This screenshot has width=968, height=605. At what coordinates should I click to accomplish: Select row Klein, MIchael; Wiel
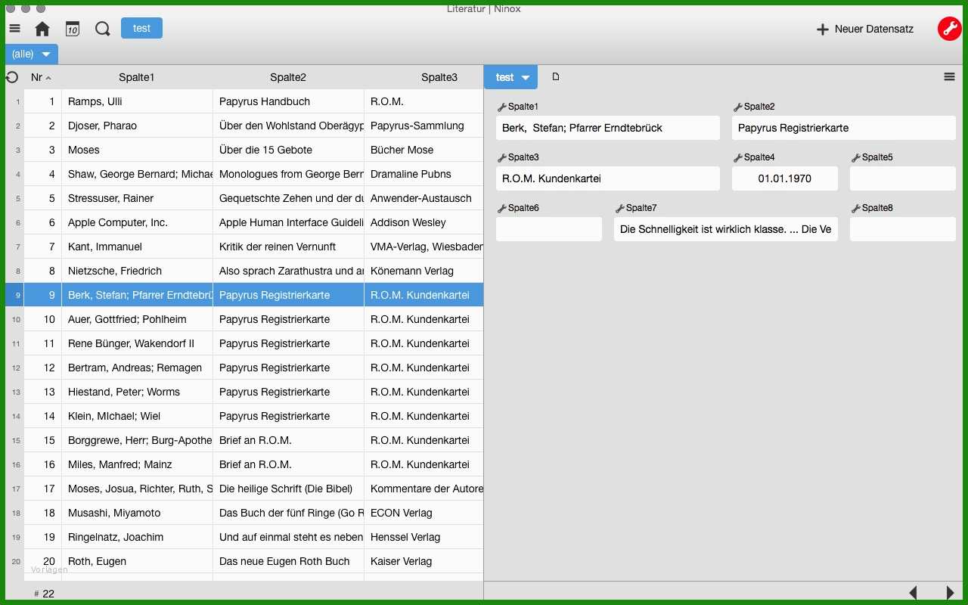point(244,416)
